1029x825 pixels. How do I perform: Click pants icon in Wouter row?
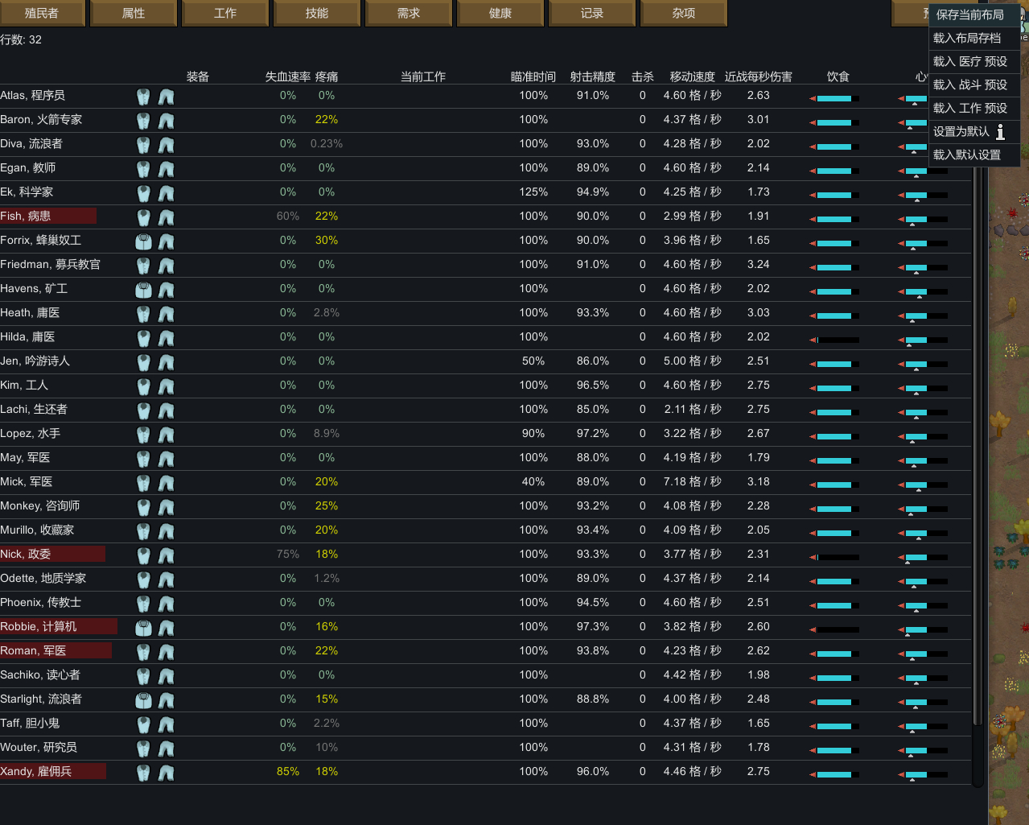point(167,749)
